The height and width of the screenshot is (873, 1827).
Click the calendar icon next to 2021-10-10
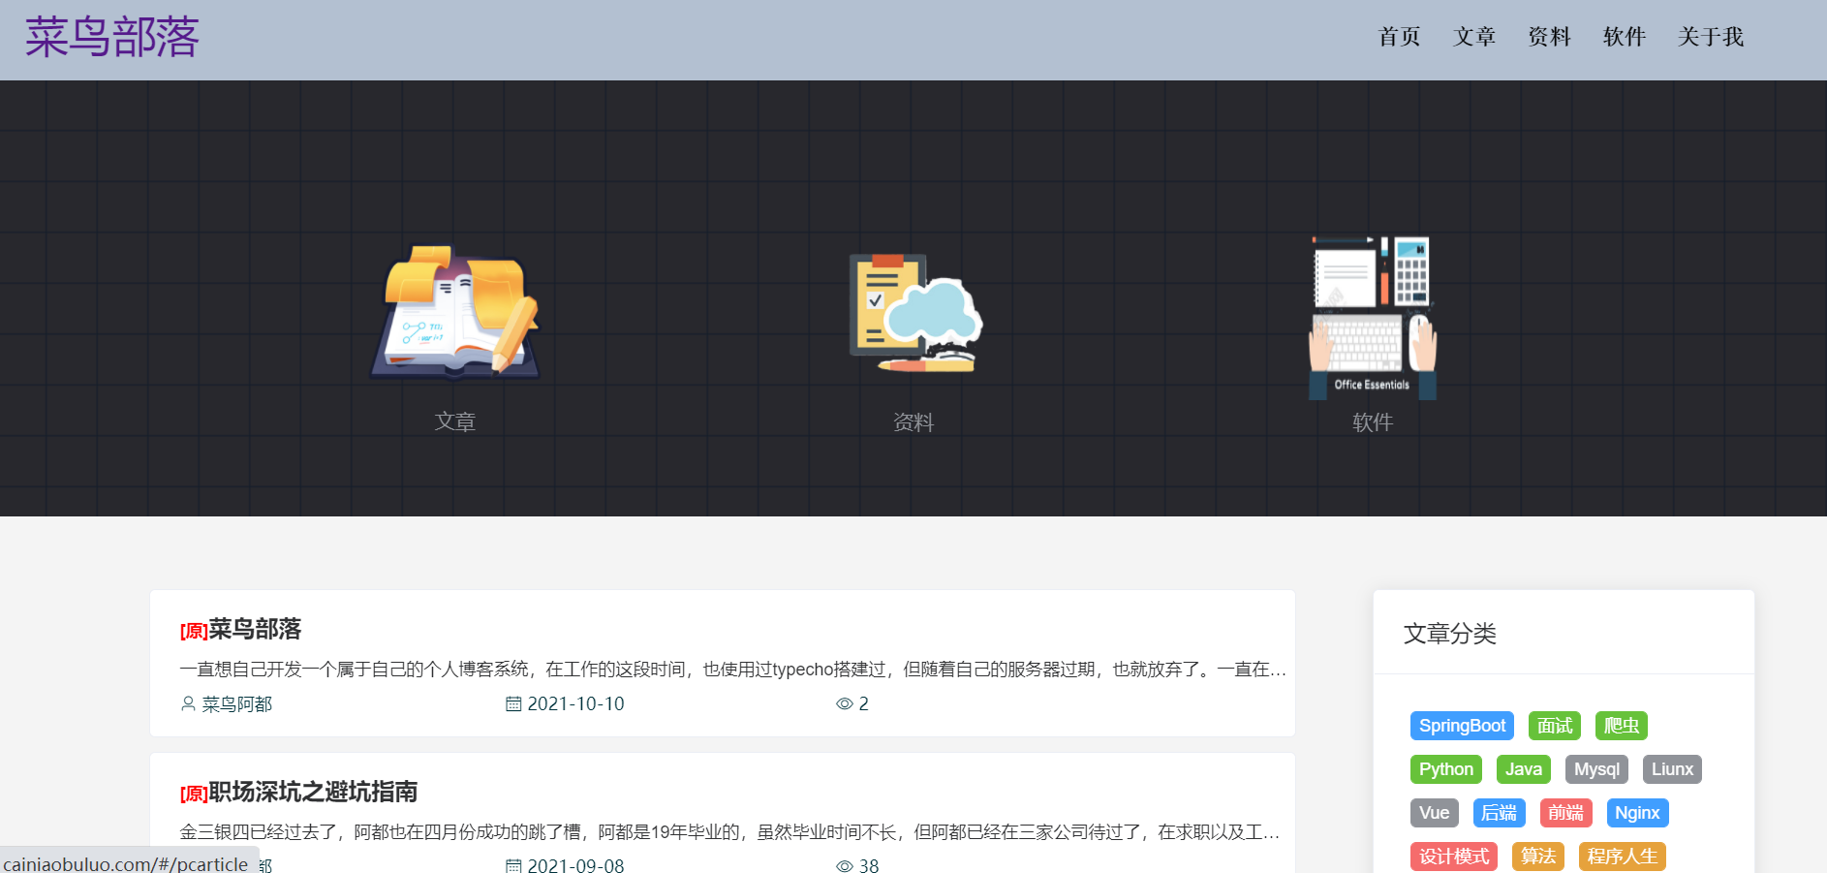click(514, 703)
